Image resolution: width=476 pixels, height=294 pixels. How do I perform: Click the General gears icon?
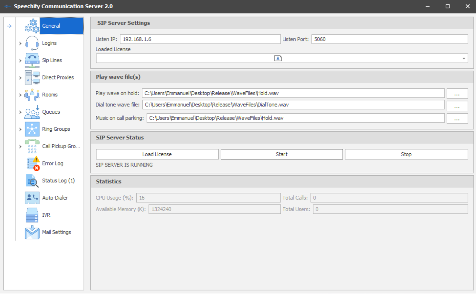point(32,26)
